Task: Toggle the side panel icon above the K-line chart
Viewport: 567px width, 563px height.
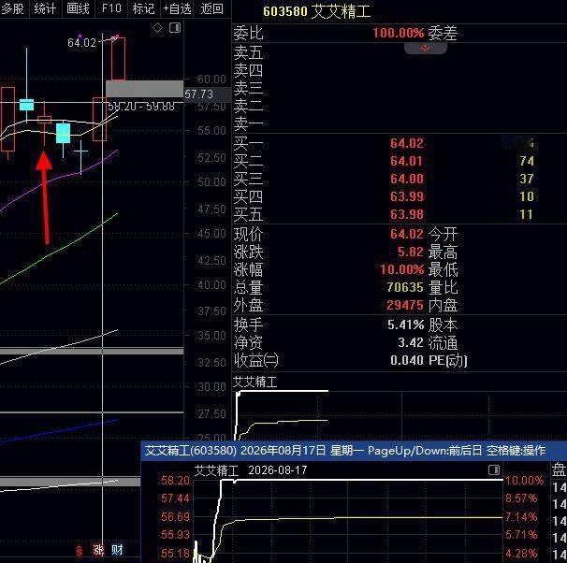Action: tap(175, 27)
